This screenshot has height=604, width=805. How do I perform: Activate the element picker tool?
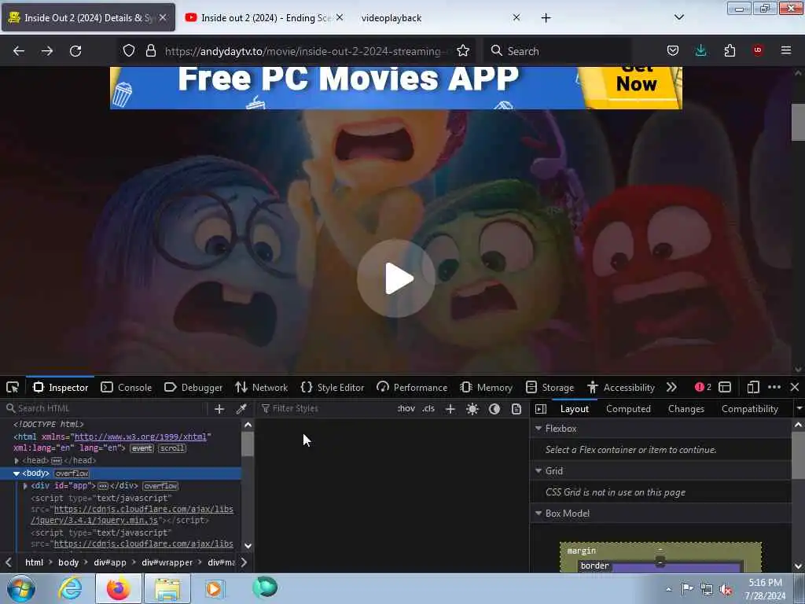tap(13, 387)
